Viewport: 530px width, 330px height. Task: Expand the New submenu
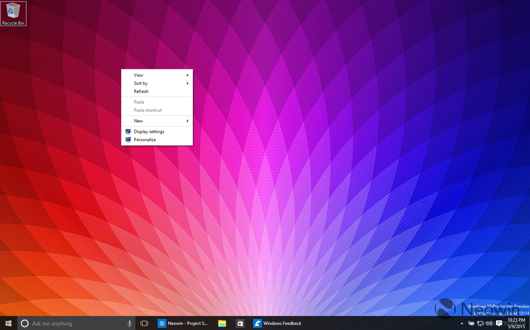click(157, 121)
